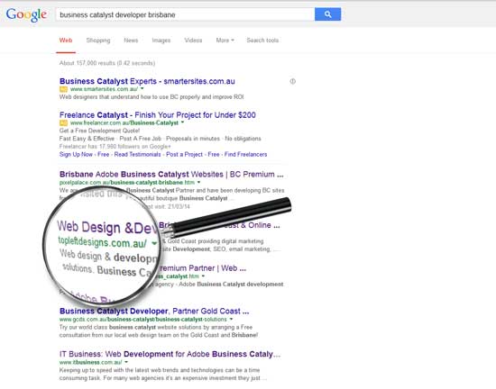496x389 pixels.
Task: Click the About 157,000 results text
Action: tap(107, 63)
